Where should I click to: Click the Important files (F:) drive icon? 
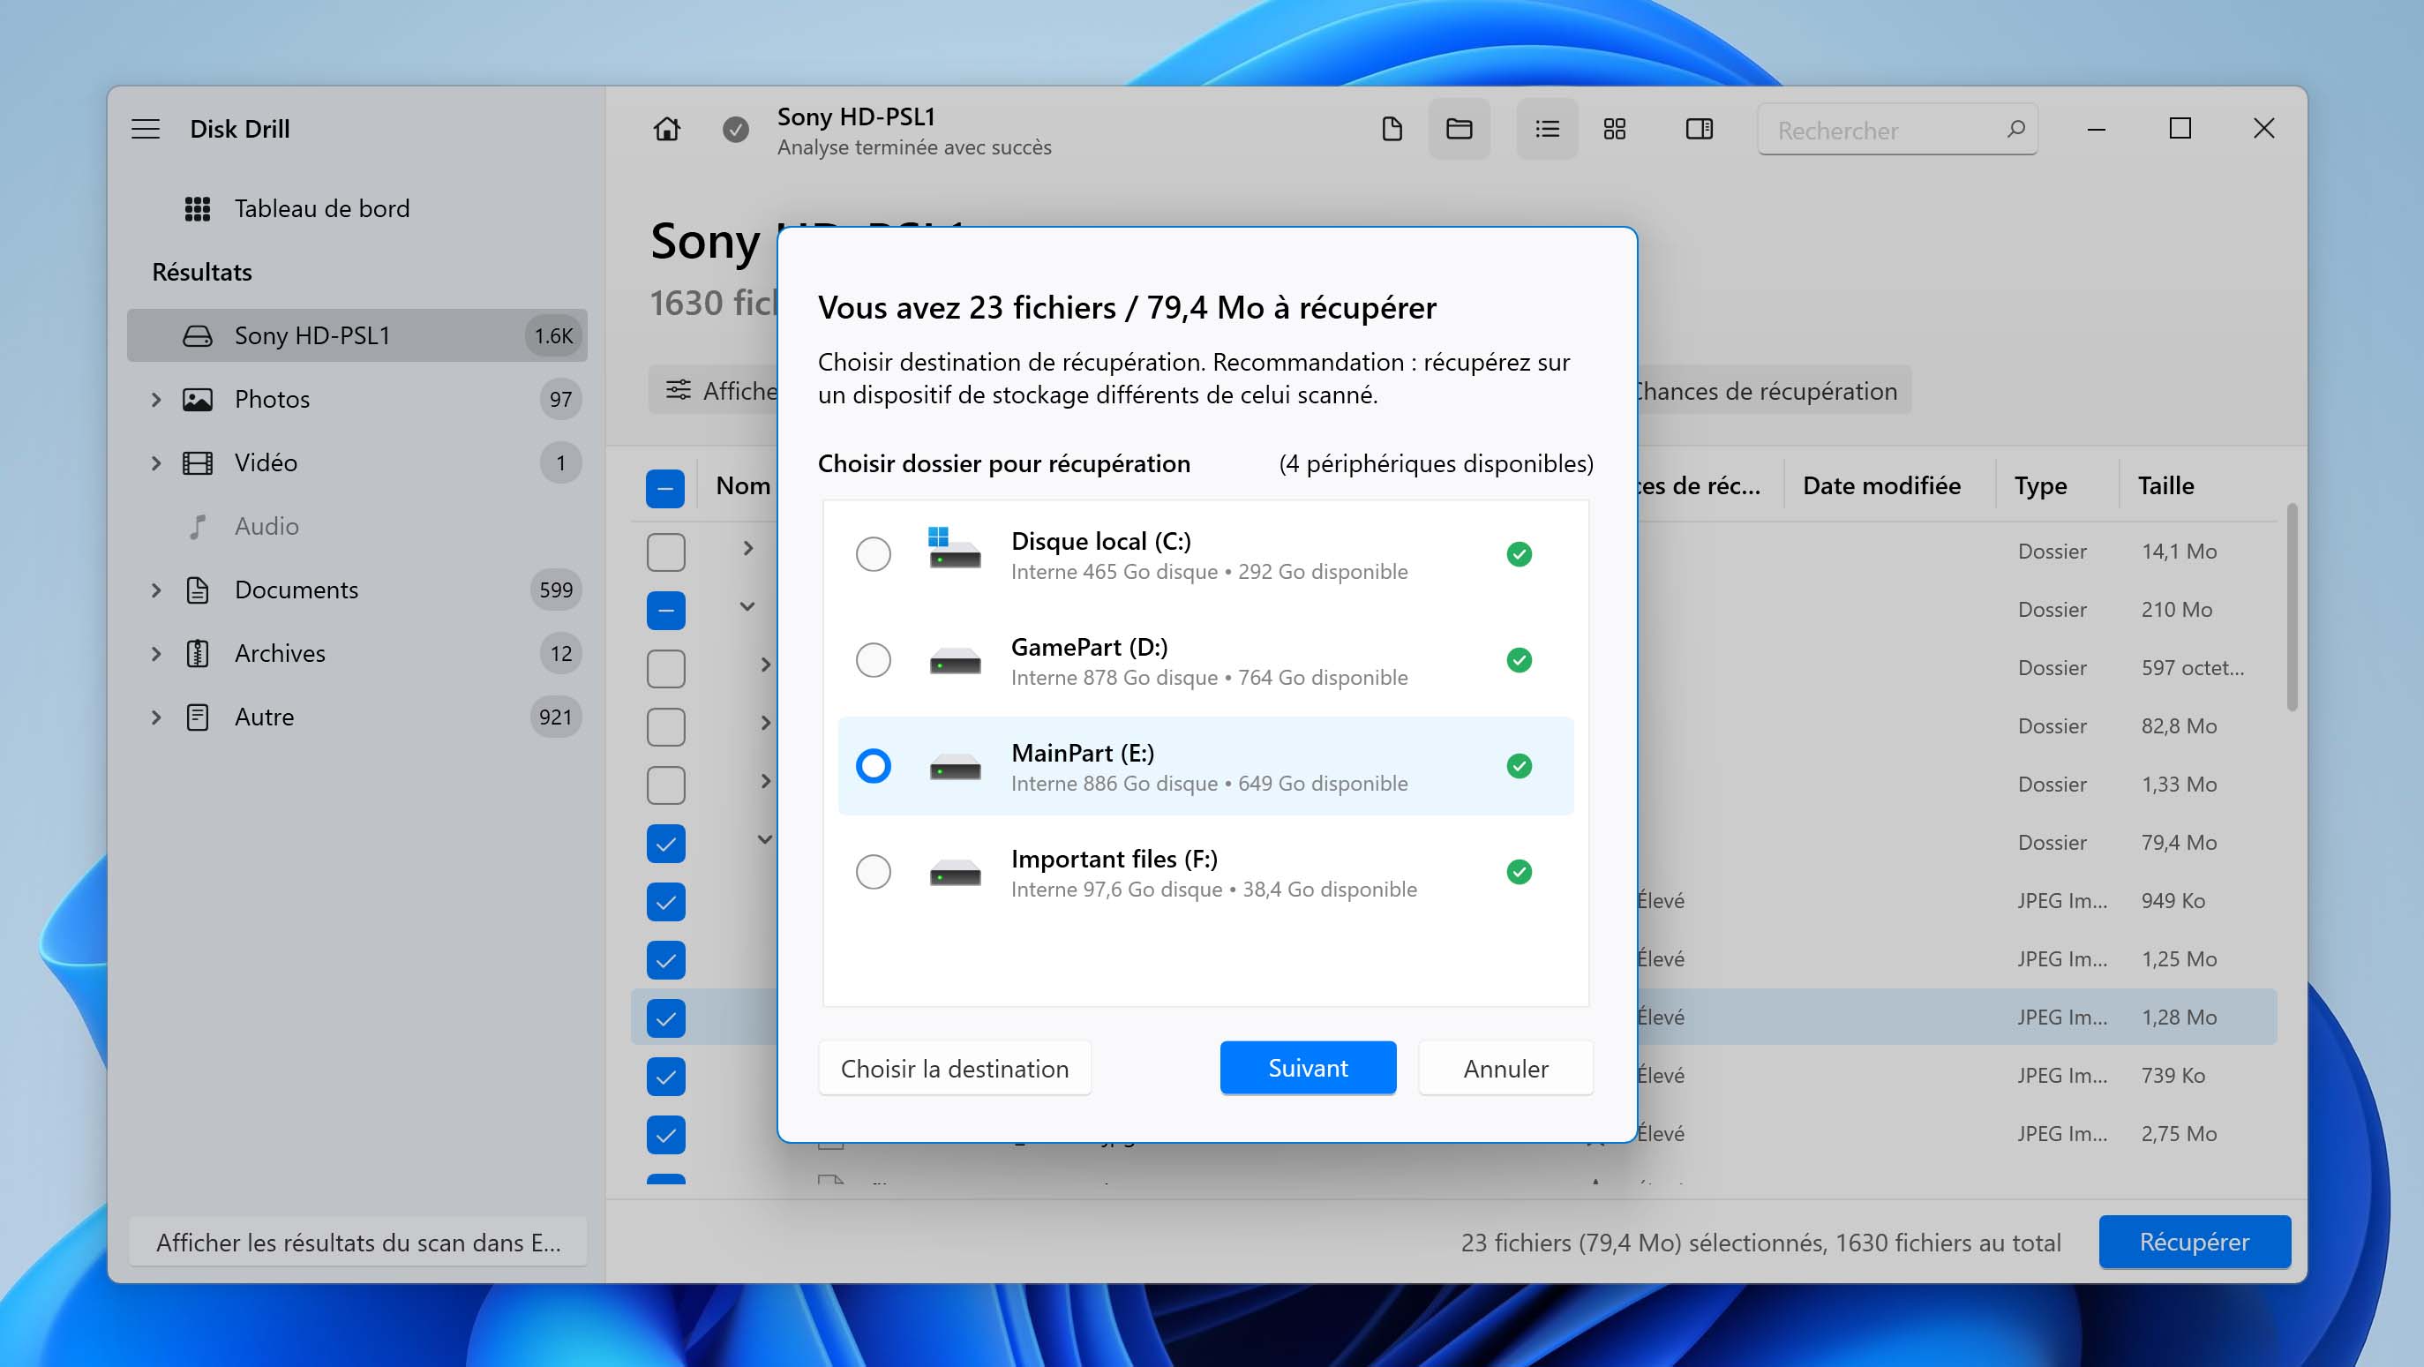(954, 872)
